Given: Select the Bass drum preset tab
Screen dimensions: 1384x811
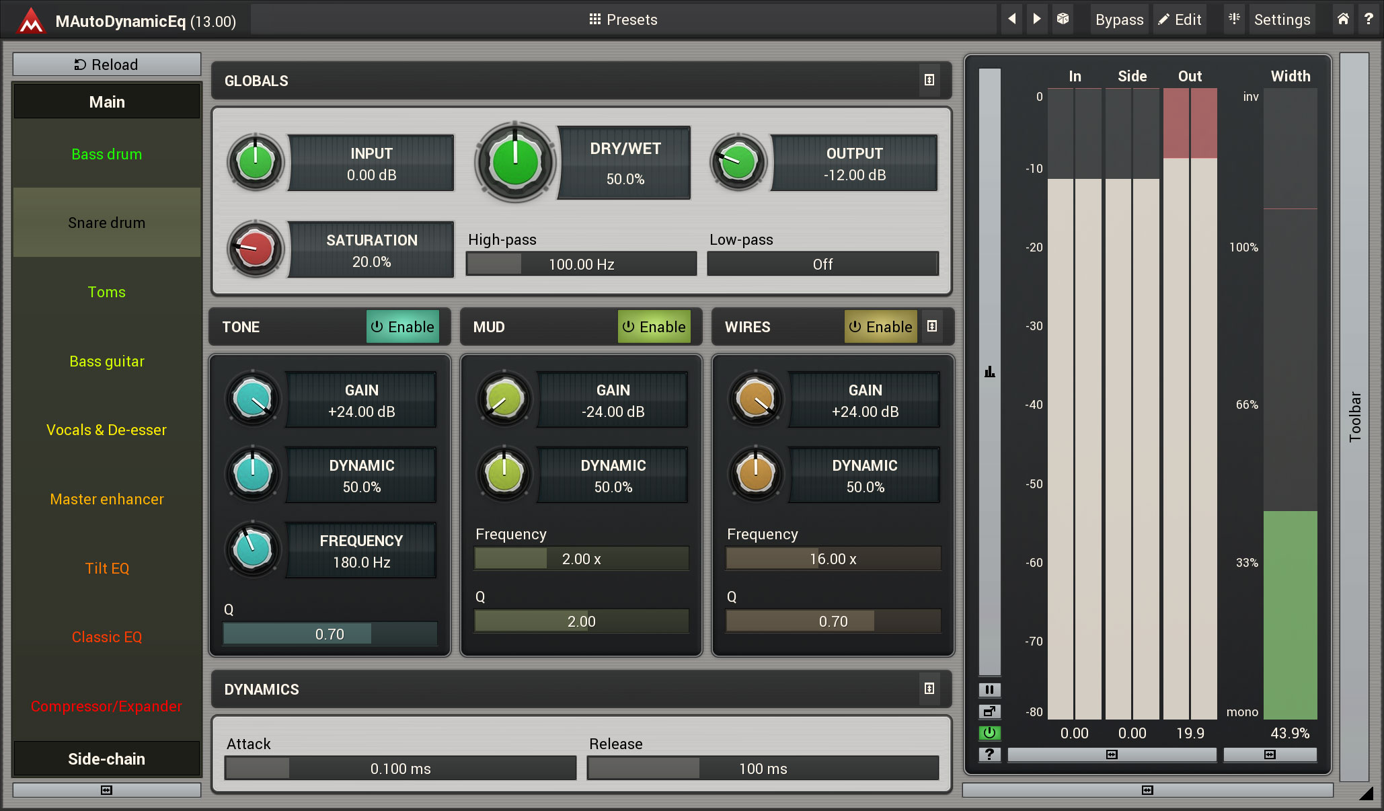Looking at the screenshot, I should click(x=107, y=154).
